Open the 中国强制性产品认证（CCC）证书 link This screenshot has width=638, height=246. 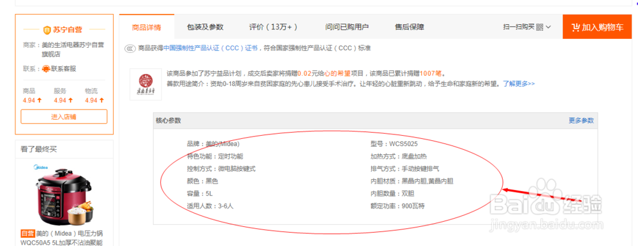211,48
